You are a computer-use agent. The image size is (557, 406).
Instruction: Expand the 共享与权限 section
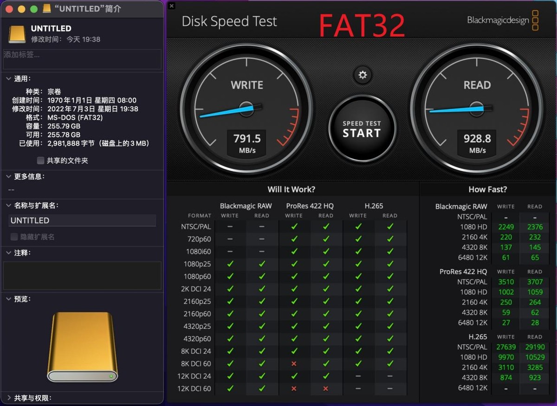click(x=8, y=398)
